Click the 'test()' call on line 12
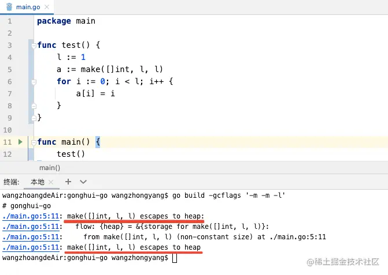The image size is (388, 275). point(71,154)
